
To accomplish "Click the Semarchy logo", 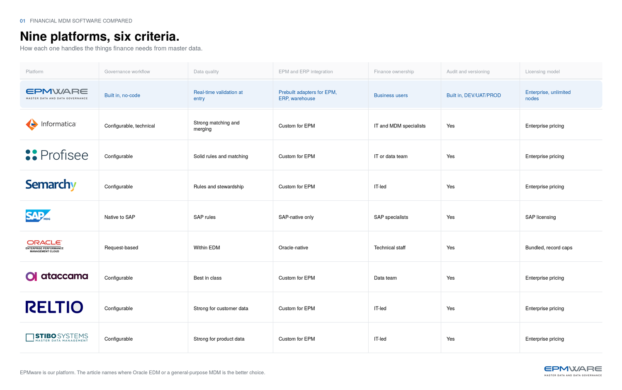I will click(51, 185).
